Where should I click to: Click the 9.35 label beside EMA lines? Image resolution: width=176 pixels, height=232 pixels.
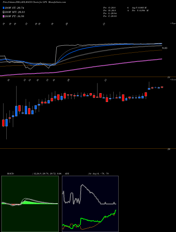coord(165,48)
